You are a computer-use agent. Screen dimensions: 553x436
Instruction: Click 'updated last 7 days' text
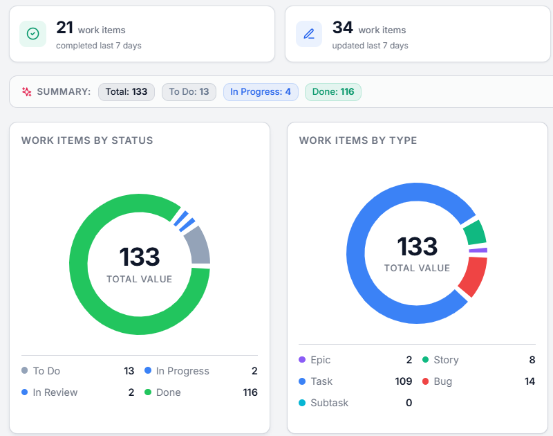coord(371,46)
